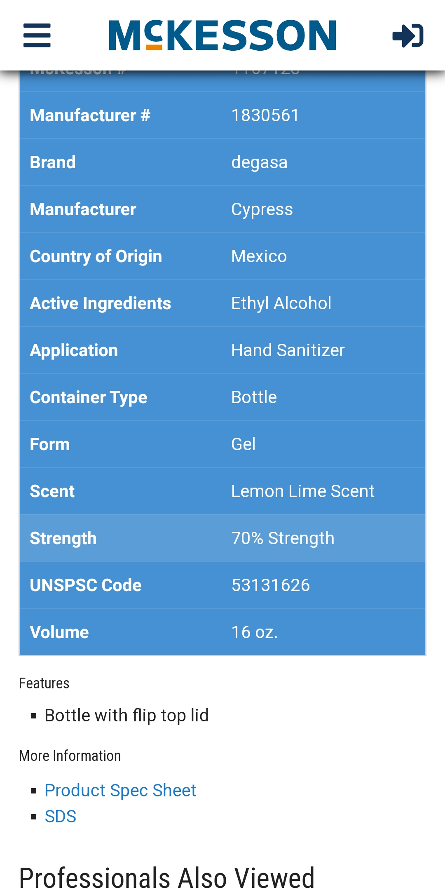
Task: Click the Bottle with flip top lid text
Action: pyautogui.click(x=126, y=716)
